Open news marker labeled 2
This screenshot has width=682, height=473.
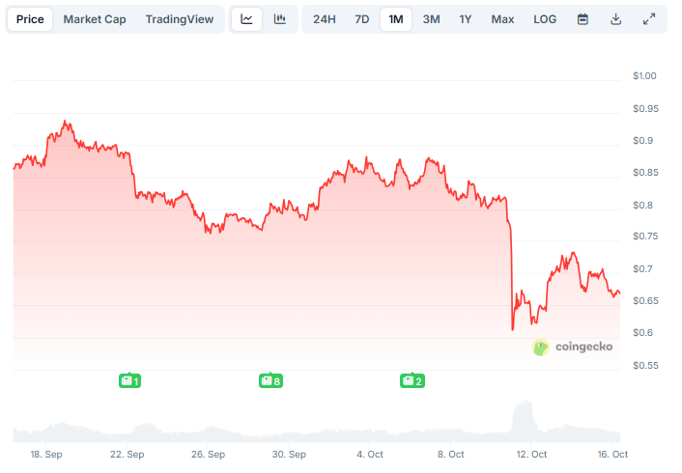point(412,380)
